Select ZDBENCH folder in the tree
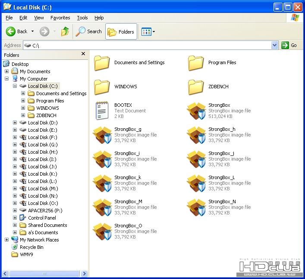This screenshot has height=279, width=305. pyautogui.click(x=46, y=115)
